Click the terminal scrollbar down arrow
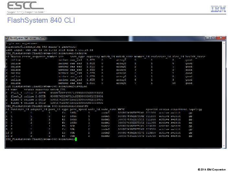 pyautogui.click(x=224, y=146)
